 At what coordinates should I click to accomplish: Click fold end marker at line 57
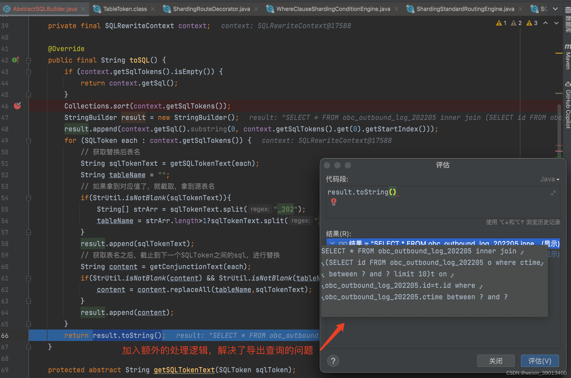click(x=29, y=232)
